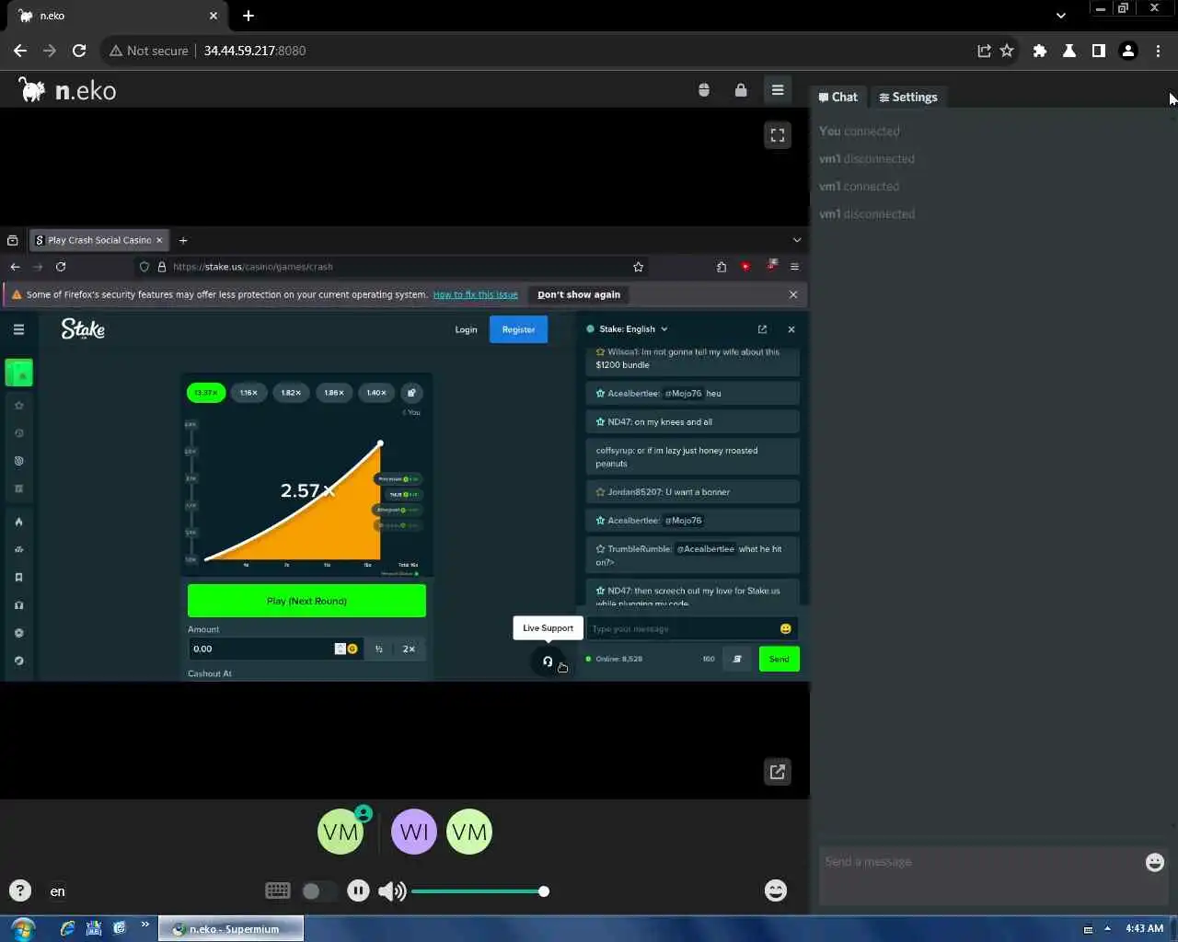Select the green highlighted Stake sidebar item
1178x942 pixels.
tap(19, 373)
